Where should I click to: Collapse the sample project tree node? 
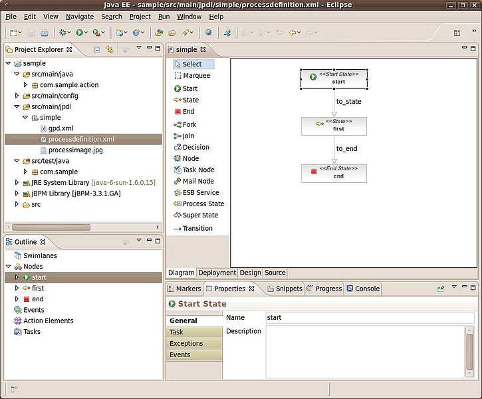(8, 63)
